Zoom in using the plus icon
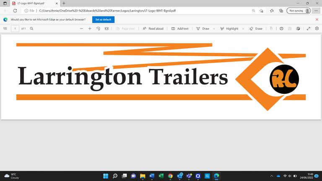322x181 pixels. coord(90,28)
